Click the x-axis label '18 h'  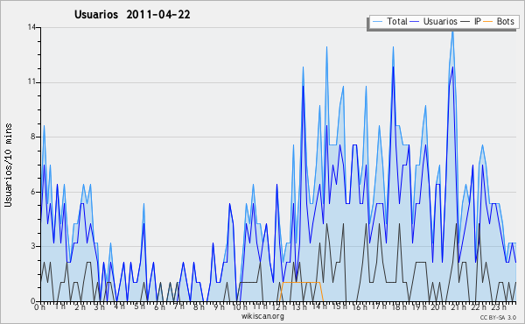[399, 306]
